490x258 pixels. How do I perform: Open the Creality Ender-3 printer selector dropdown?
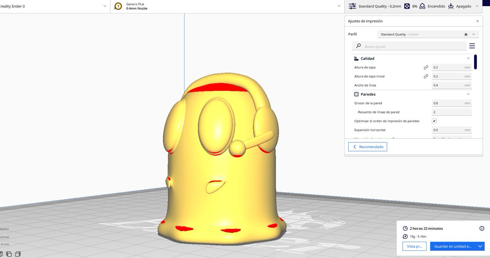tap(55, 6)
